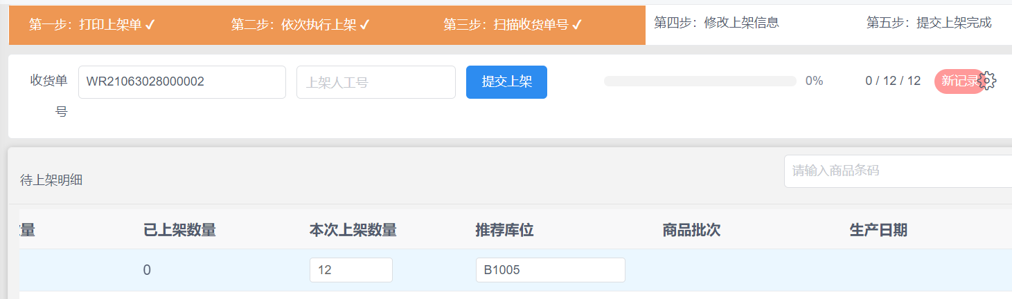Image resolution: width=1012 pixels, height=299 pixels.
Task: Open step 第五步：提交上架完成
Action: pyautogui.click(x=929, y=23)
